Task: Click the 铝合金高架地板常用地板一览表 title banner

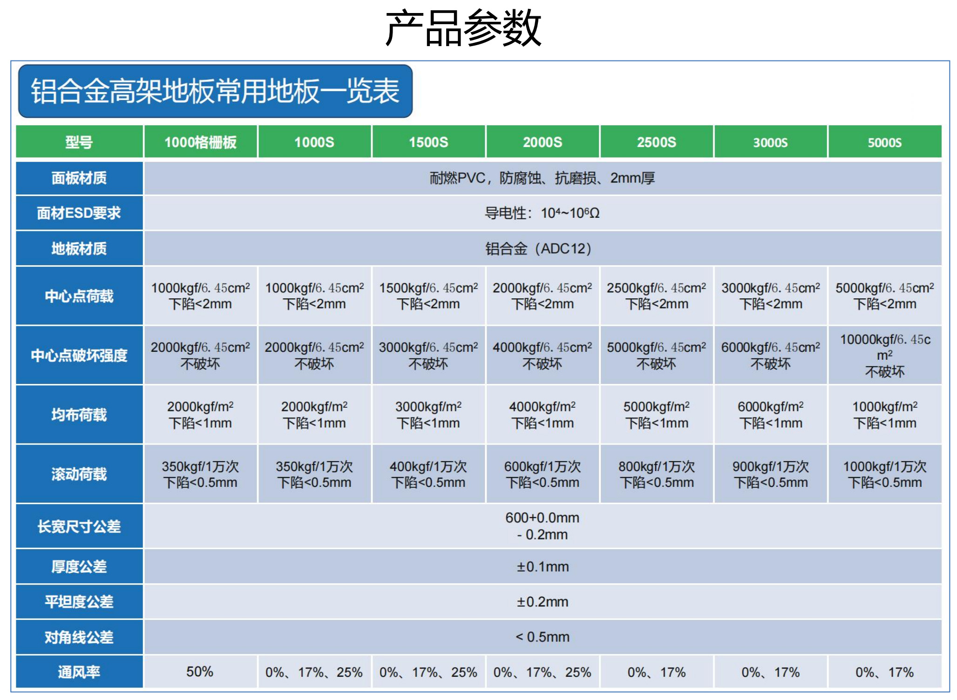Action: point(215,91)
